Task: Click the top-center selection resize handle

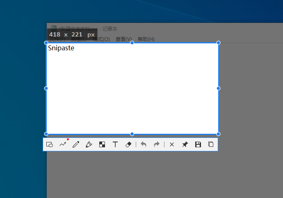Action: 132,43
